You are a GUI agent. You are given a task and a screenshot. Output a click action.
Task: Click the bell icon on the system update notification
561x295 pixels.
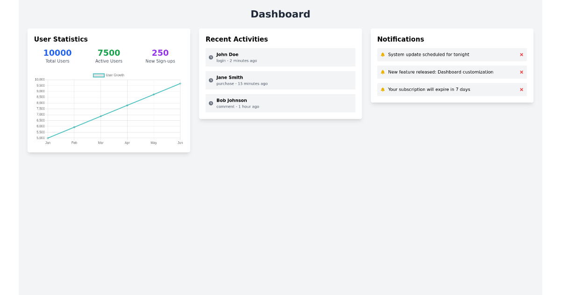point(383,54)
